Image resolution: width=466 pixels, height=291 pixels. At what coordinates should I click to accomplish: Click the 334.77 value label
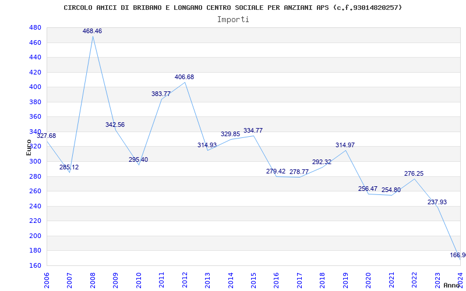click(x=253, y=130)
